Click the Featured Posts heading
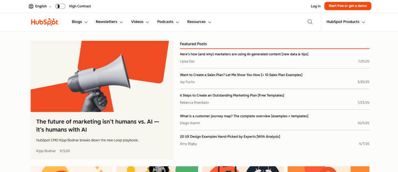 tap(194, 44)
